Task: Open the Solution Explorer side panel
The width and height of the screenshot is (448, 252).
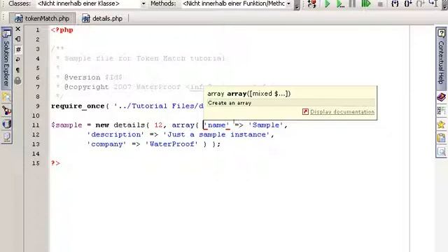Action: [6, 57]
